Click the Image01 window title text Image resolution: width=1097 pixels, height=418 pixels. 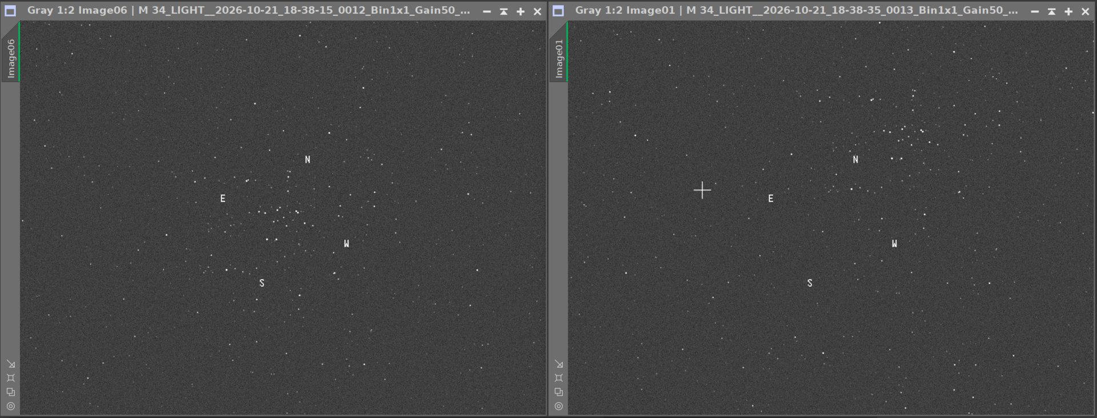[796, 10]
